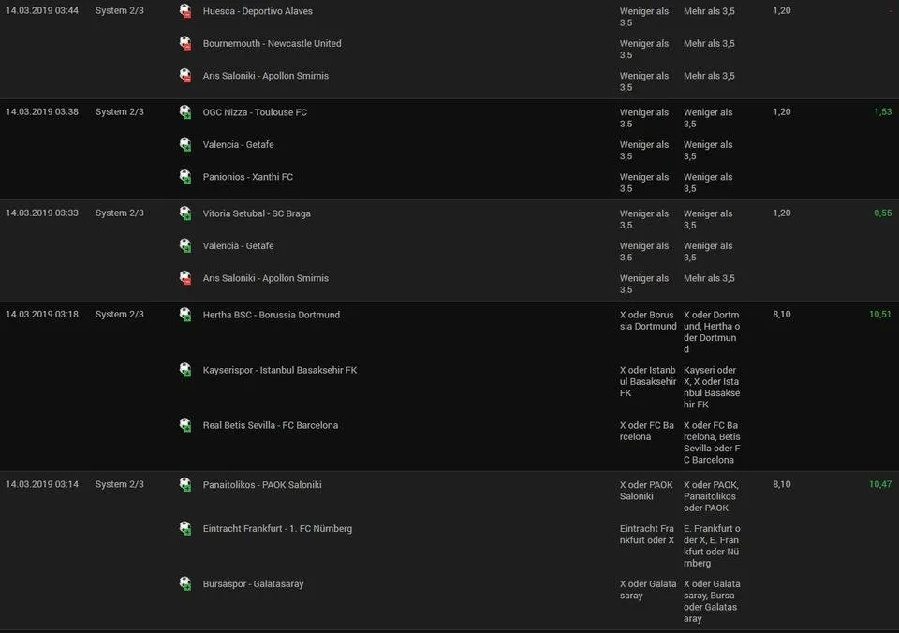Image resolution: width=899 pixels, height=633 pixels.
Task: Open the Vitoria Setubal - SC Braga match
Action: 258,213
